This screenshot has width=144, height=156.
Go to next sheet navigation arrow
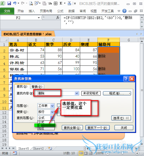(x=10, y=148)
